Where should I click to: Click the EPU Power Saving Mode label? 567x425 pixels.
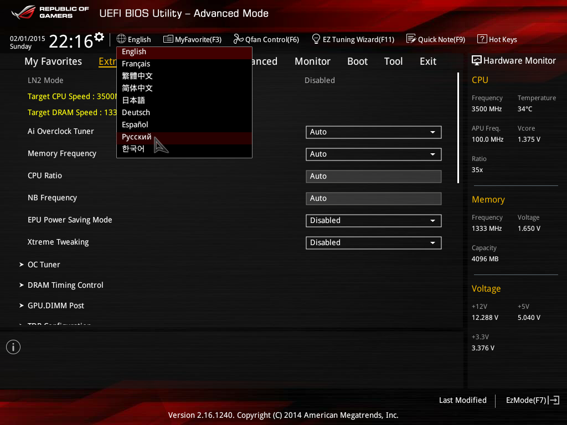click(70, 220)
